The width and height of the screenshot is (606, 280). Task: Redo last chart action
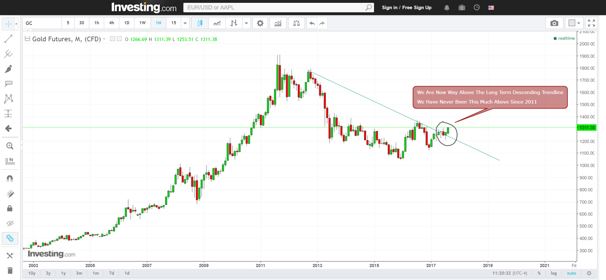tap(322, 23)
